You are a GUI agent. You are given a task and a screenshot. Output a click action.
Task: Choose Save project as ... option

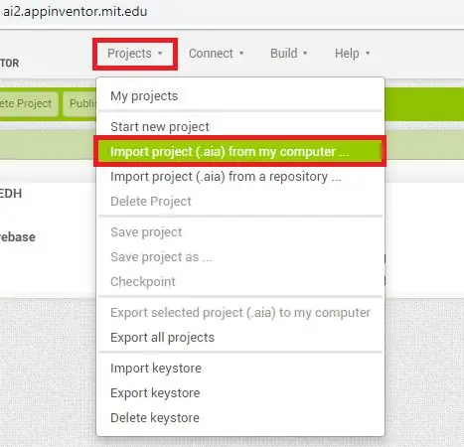coord(240,257)
